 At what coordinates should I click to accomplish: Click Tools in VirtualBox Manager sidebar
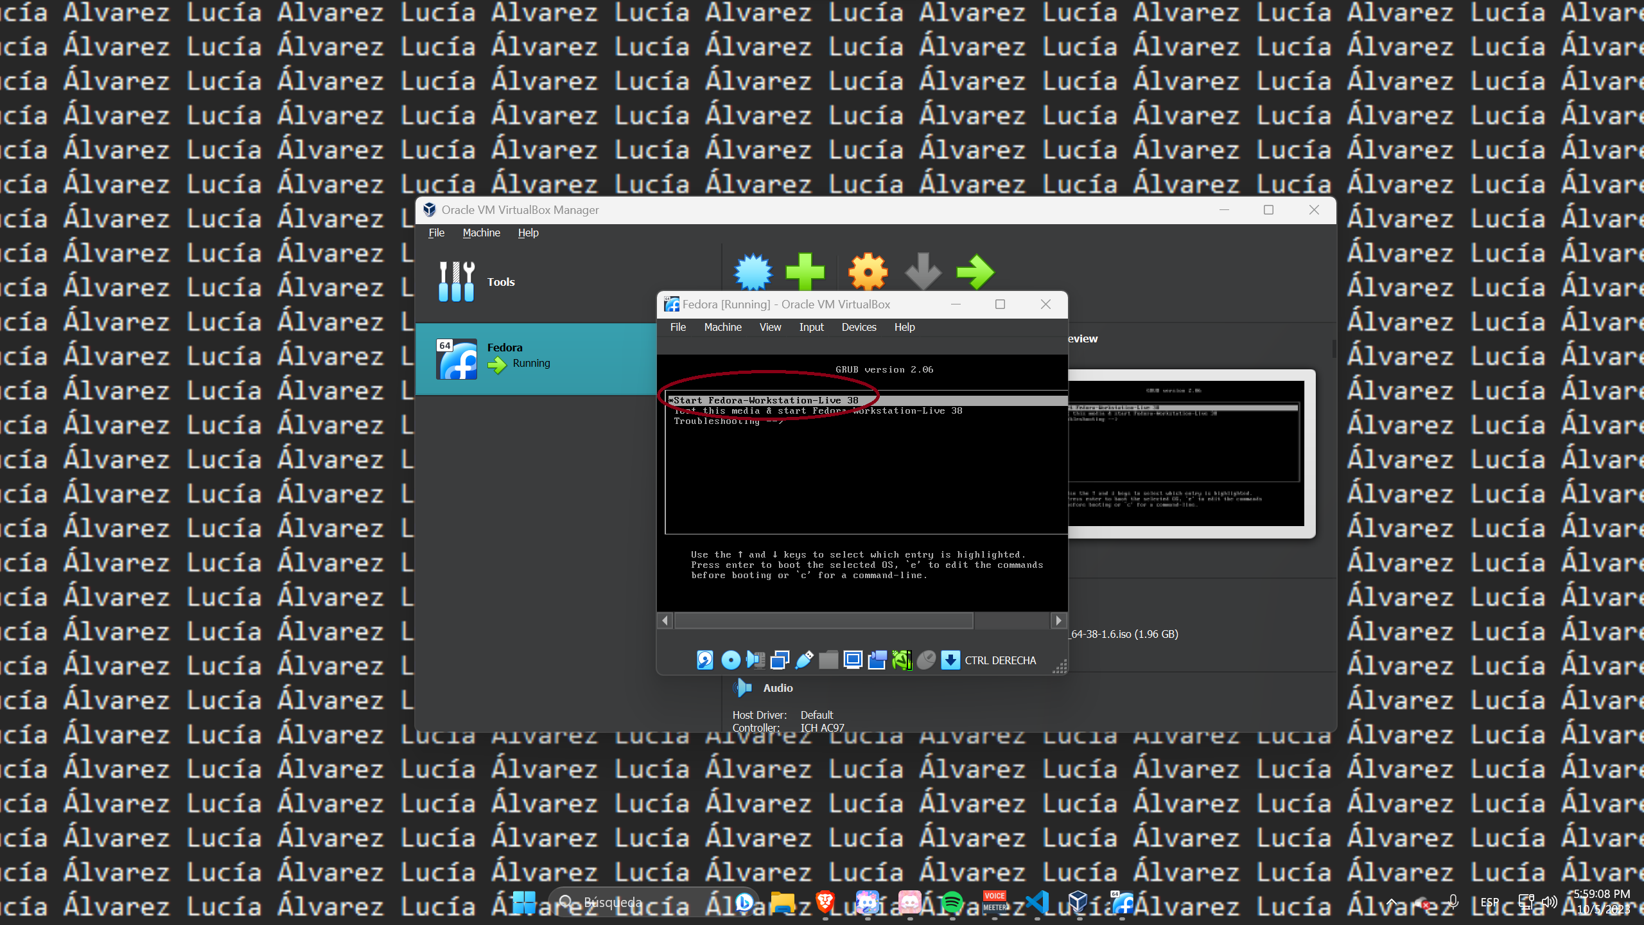point(500,282)
